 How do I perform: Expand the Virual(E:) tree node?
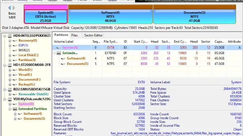[x=10, y=75]
